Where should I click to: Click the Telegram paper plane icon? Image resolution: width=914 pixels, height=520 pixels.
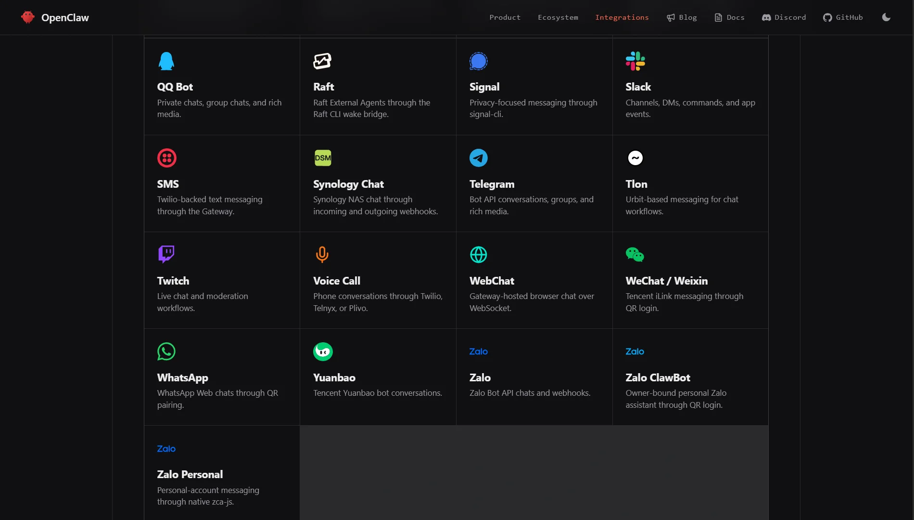(x=479, y=158)
